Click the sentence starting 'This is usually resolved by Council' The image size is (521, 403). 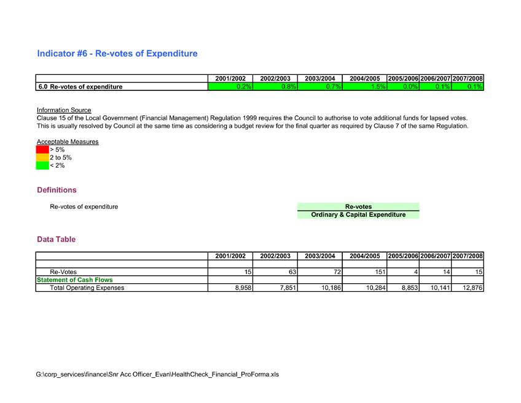253,126
